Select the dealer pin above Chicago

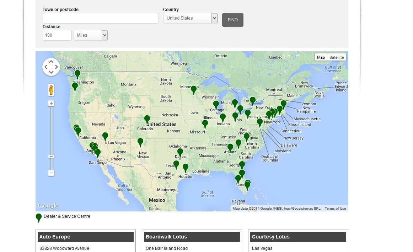pos(216,105)
